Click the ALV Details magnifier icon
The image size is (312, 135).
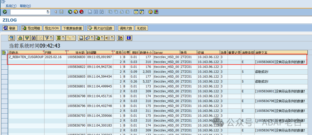click(12, 38)
